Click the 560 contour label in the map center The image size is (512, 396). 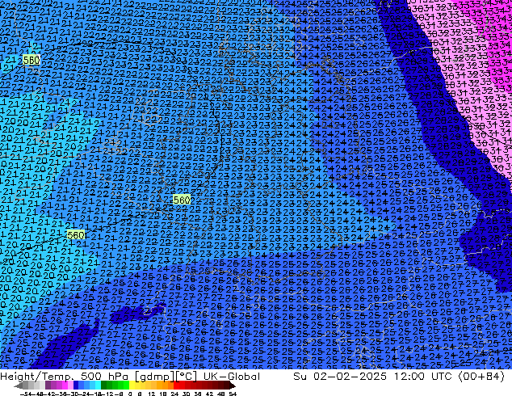(182, 200)
